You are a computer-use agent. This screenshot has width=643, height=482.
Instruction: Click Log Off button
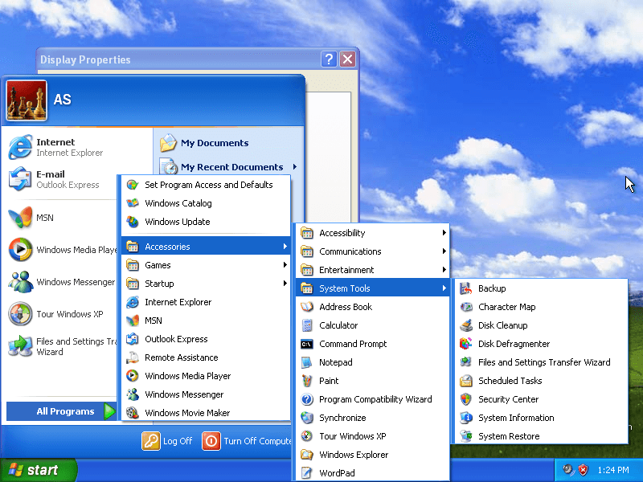tap(167, 440)
